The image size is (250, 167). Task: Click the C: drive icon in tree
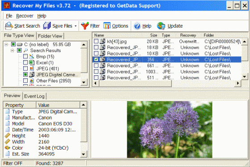[20, 45]
